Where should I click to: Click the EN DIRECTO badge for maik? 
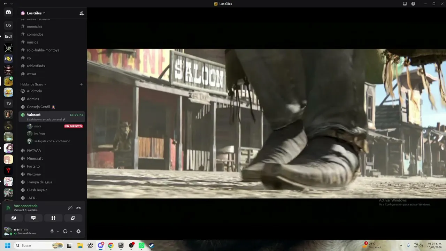point(74,126)
